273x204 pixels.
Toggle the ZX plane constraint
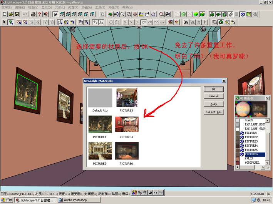(x=150, y=22)
